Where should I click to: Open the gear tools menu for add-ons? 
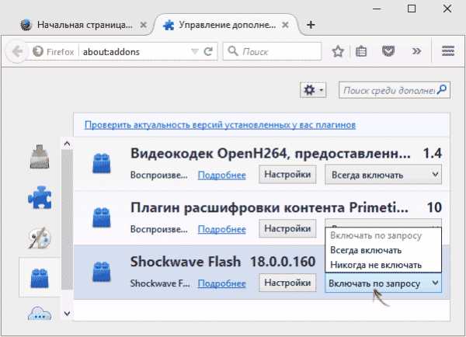coord(313,90)
